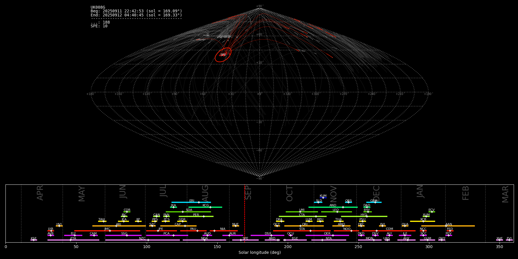Click the JAN month label
This screenshot has width=518, height=259.
(x=420, y=191)
